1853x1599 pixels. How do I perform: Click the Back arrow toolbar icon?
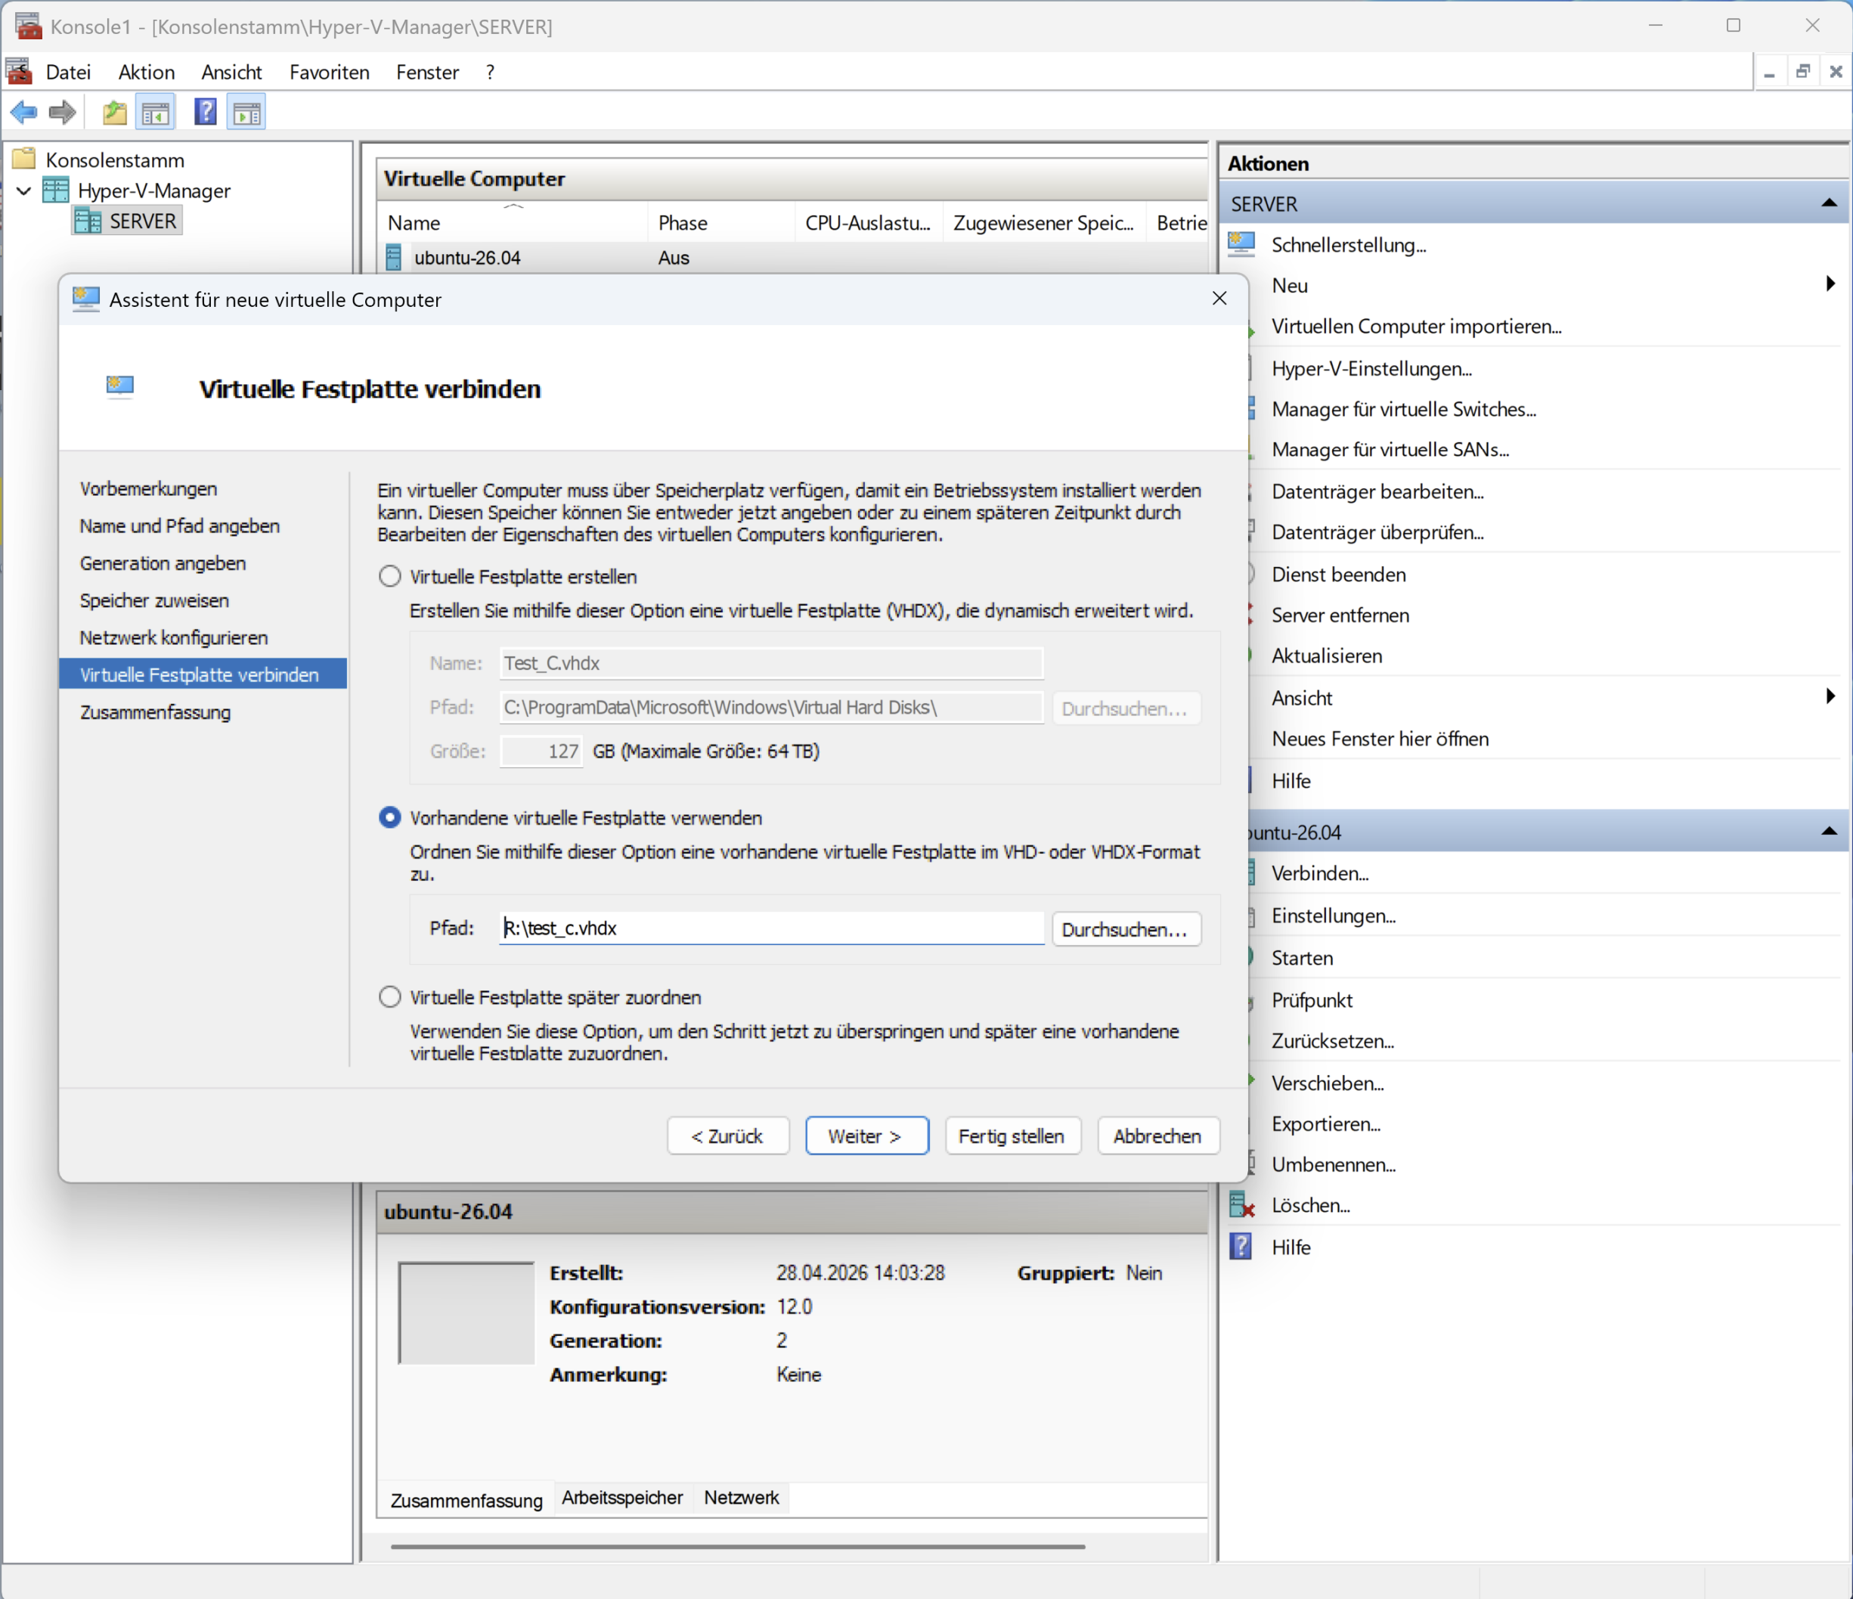(x=24, y=113)
